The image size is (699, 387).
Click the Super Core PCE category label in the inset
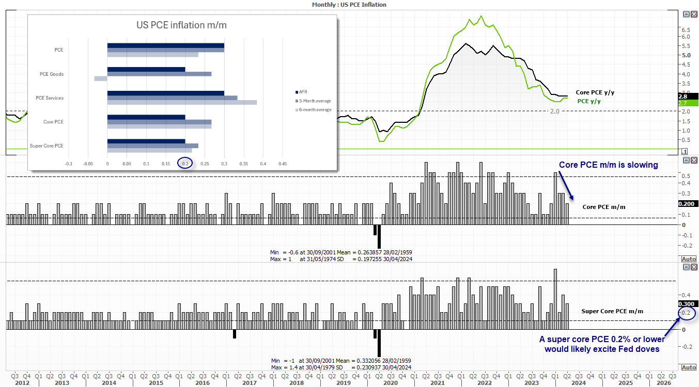[x=48, y=146]
